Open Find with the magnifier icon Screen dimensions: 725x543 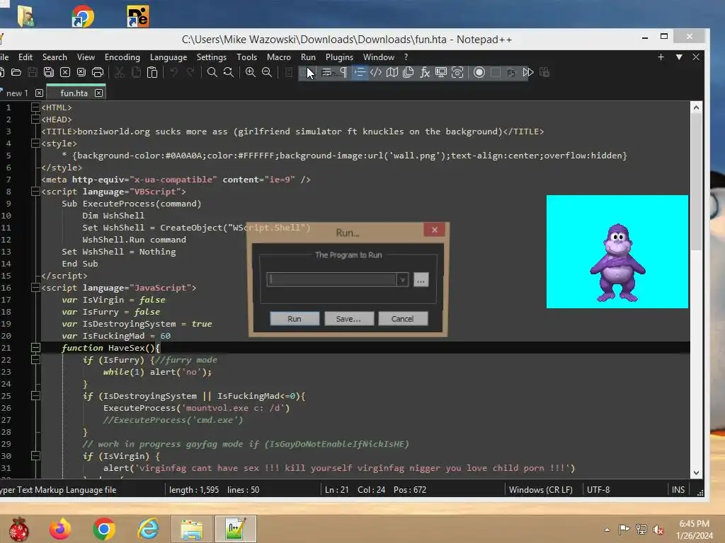212,73
